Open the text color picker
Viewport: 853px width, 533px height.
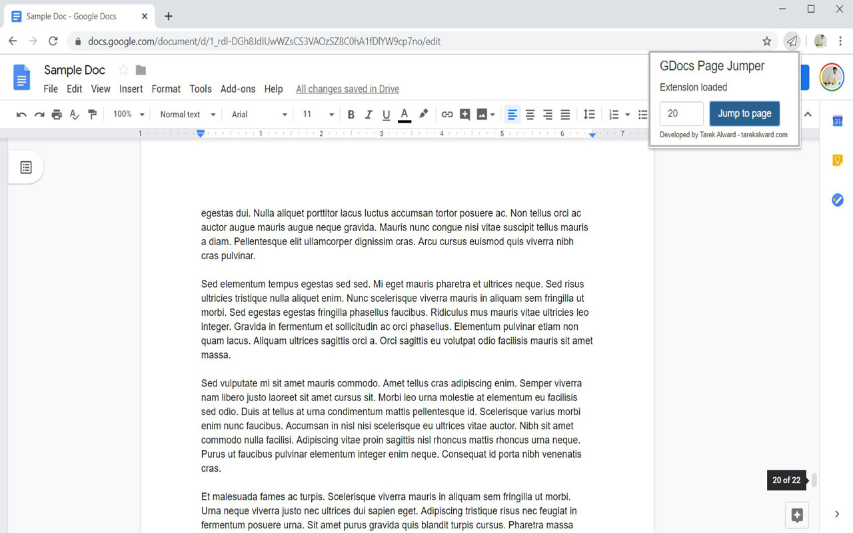point(405,114)
